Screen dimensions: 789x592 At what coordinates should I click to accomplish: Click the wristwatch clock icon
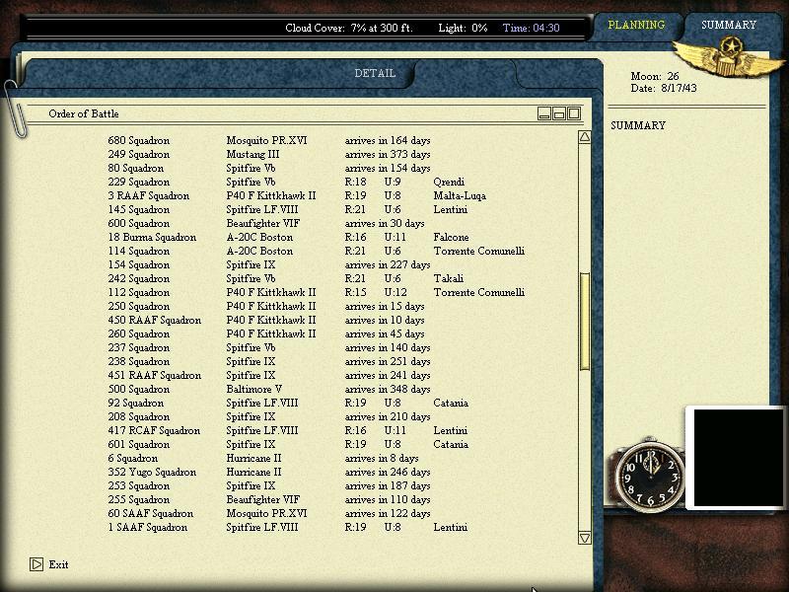pos(650,475)
